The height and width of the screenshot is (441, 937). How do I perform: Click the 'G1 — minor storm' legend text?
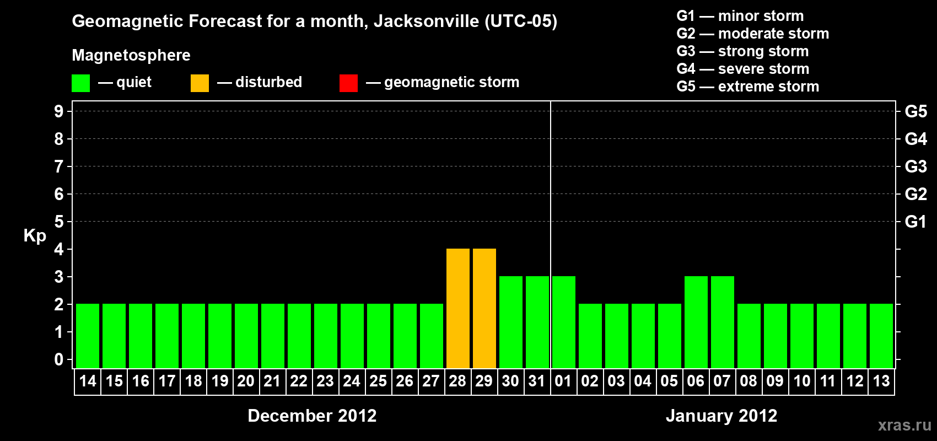click(740, 16)
